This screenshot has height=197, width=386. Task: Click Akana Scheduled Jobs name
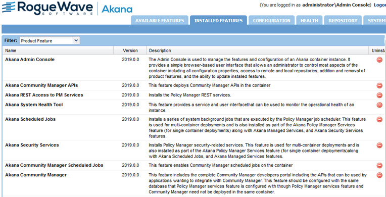30,119
